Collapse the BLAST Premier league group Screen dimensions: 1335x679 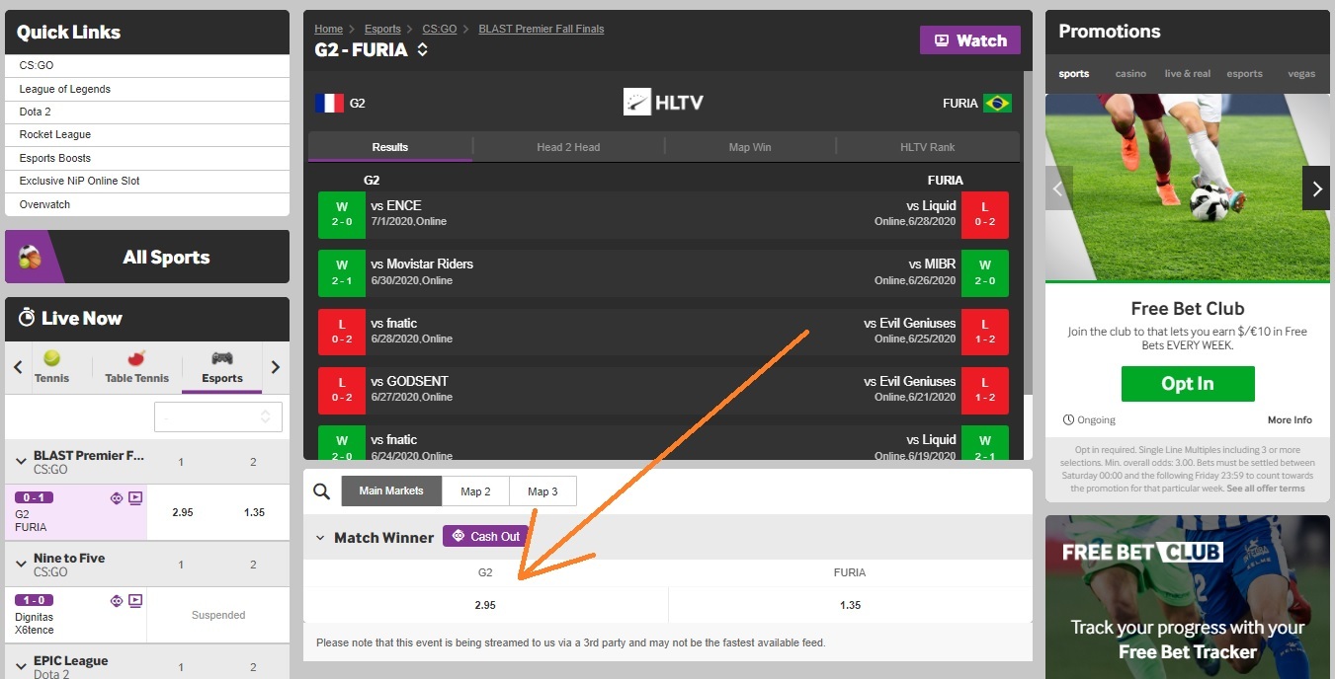[x=21, y=461]
